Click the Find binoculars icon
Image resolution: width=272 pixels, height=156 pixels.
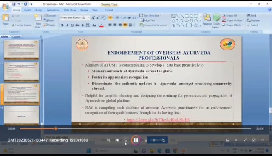pyautogui.click(x=249, y=15)
